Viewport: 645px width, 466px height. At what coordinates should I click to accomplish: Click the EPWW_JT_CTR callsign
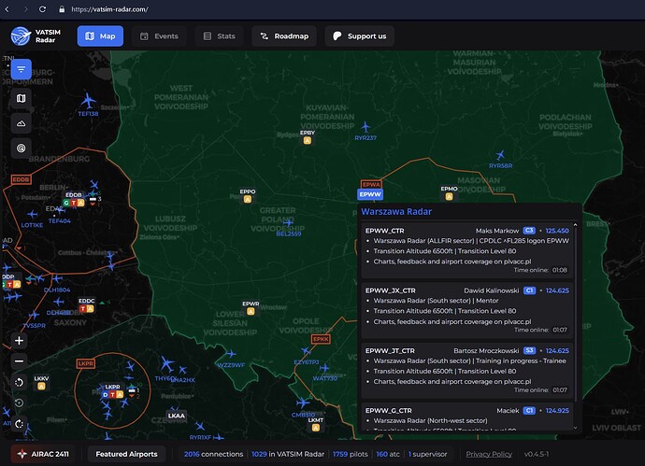(390, 350)
